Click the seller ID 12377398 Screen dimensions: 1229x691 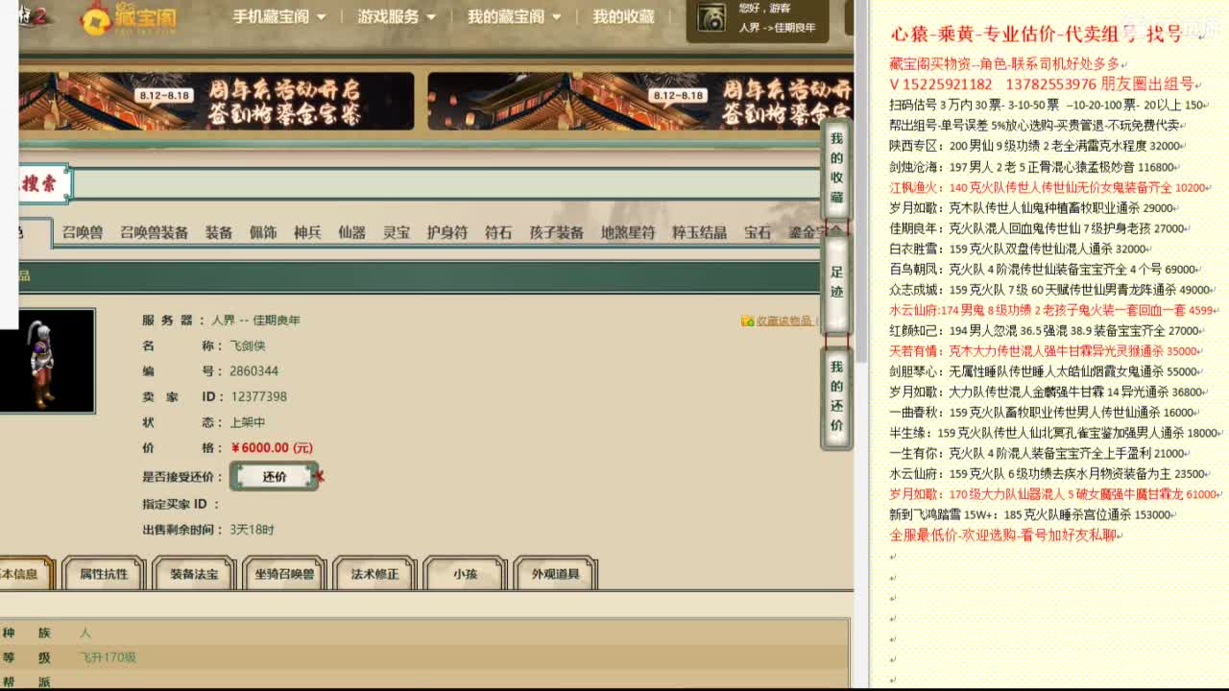click(x=258, y=396)
